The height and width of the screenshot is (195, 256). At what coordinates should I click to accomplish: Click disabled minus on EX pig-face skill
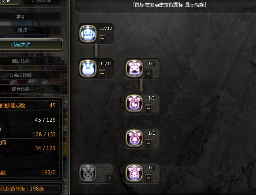point(148,74)
